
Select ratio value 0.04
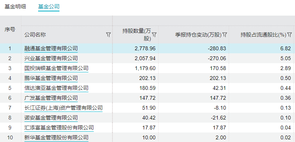285,128
